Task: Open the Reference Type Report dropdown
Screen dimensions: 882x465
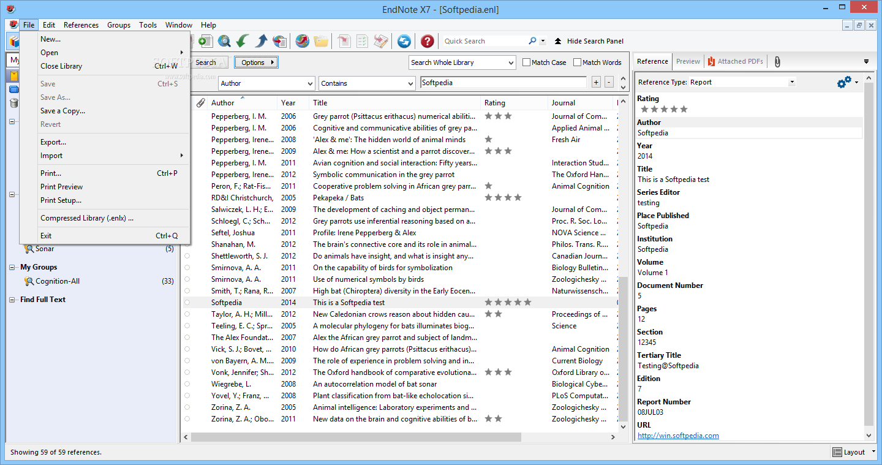Action: (792, 82)
